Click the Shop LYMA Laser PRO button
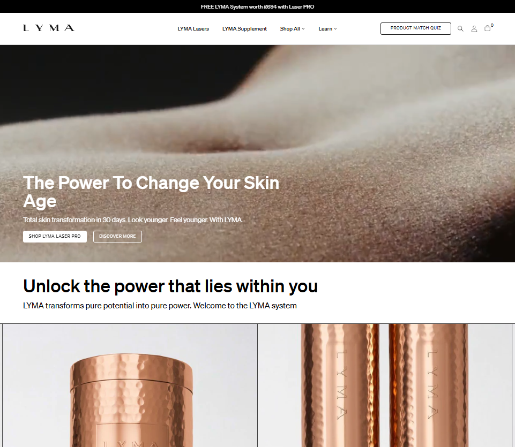The width and height of the screenshot is (515, 447). tap(55, 236)
